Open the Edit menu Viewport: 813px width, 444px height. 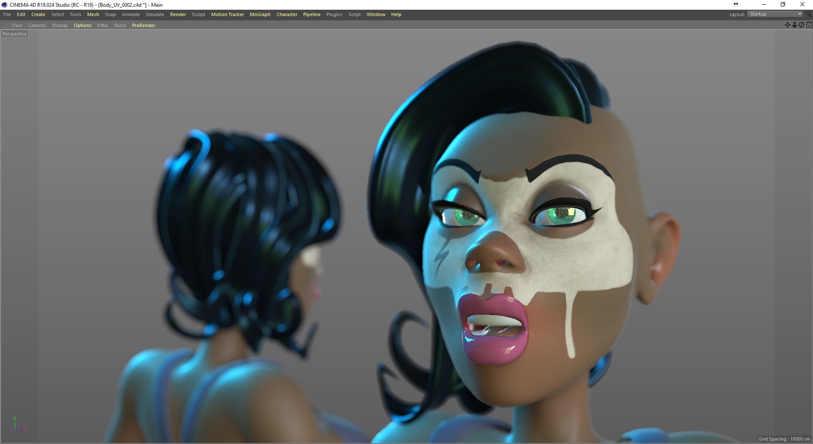click(x=21, y=14)
